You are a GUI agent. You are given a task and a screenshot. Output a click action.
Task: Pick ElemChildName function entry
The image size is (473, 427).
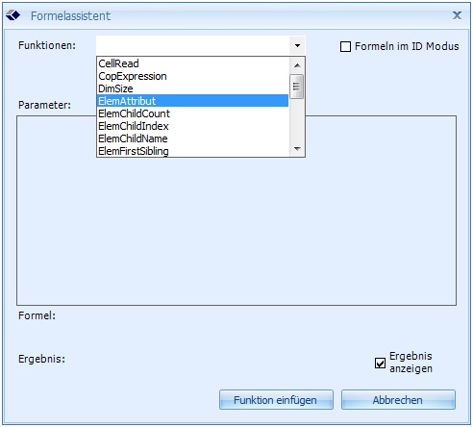coord(192,138)
